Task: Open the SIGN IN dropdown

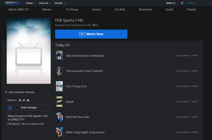Action: [x=192, y=3]
